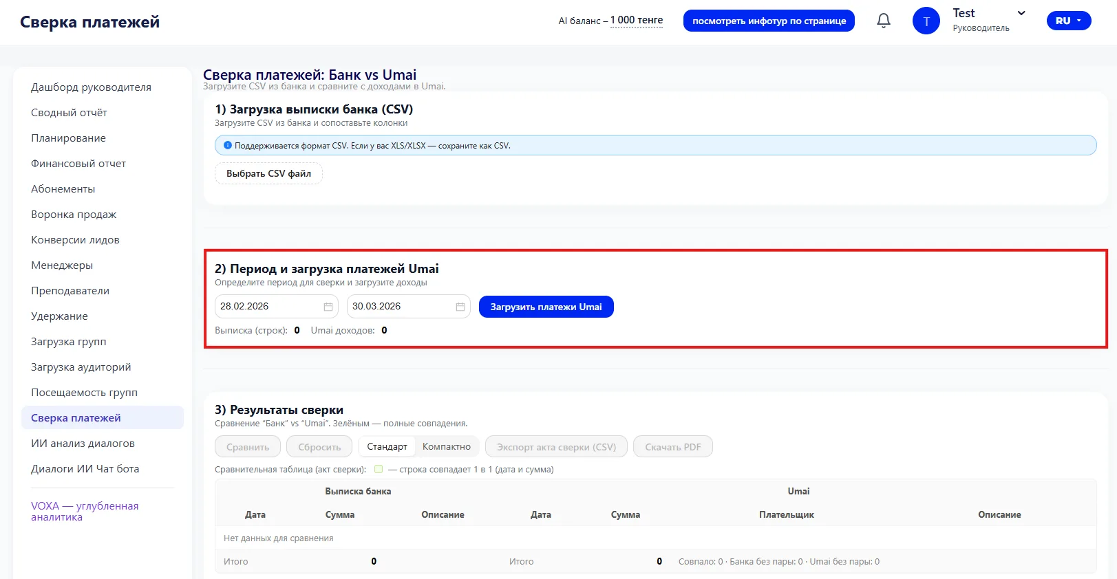The image size is (1117, 579).
Task: Click the Сравнить button
Action: click(x=248, y=447)
